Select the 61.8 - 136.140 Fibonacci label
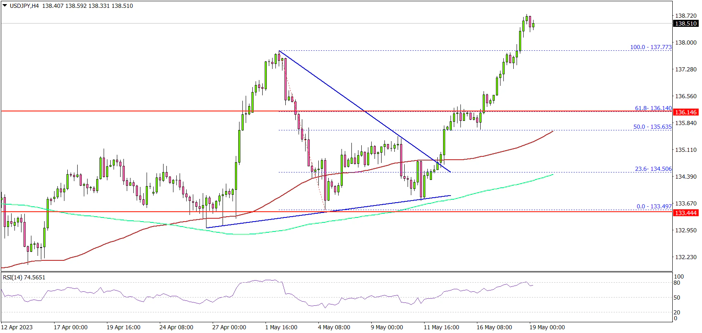Viewport: 702px width, 333px height. click(x=653, y=108)
